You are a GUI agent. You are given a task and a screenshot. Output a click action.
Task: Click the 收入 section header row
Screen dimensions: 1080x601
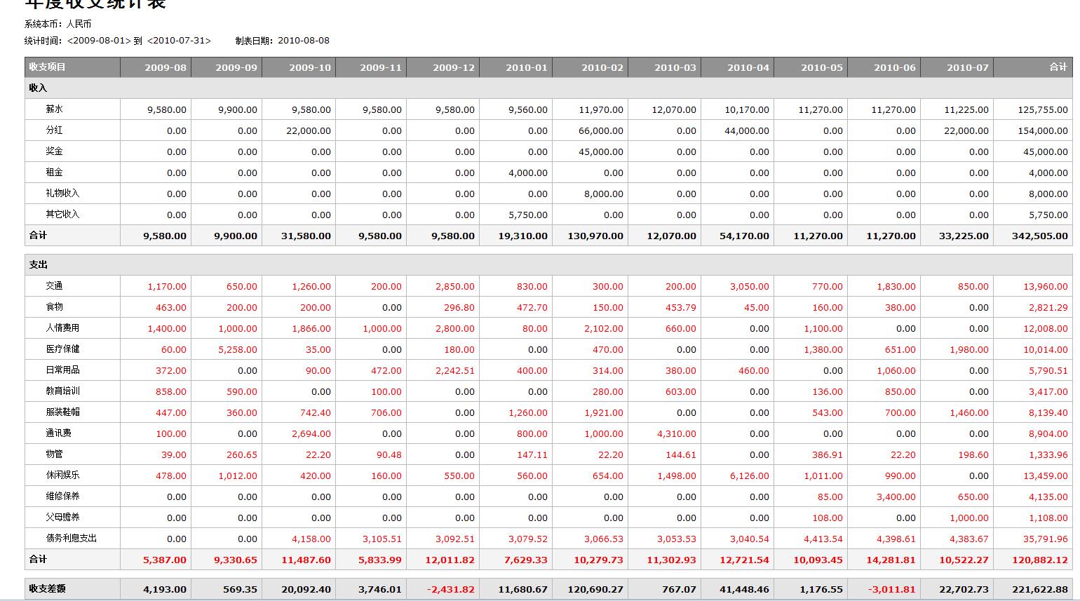click(39, 88)
